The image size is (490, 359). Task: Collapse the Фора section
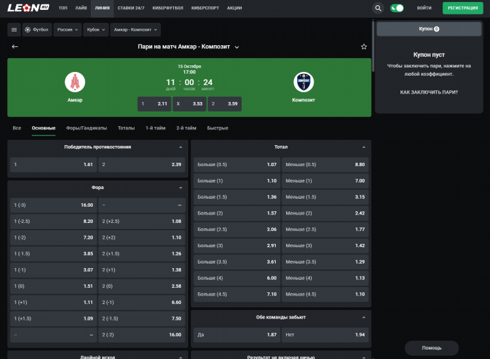pyautogui.click(x=180, y=188)
